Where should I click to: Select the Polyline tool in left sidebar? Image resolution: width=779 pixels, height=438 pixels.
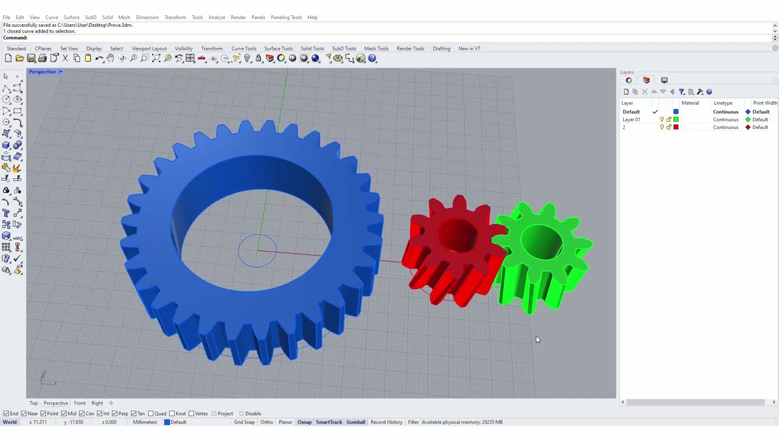[6, 88]
